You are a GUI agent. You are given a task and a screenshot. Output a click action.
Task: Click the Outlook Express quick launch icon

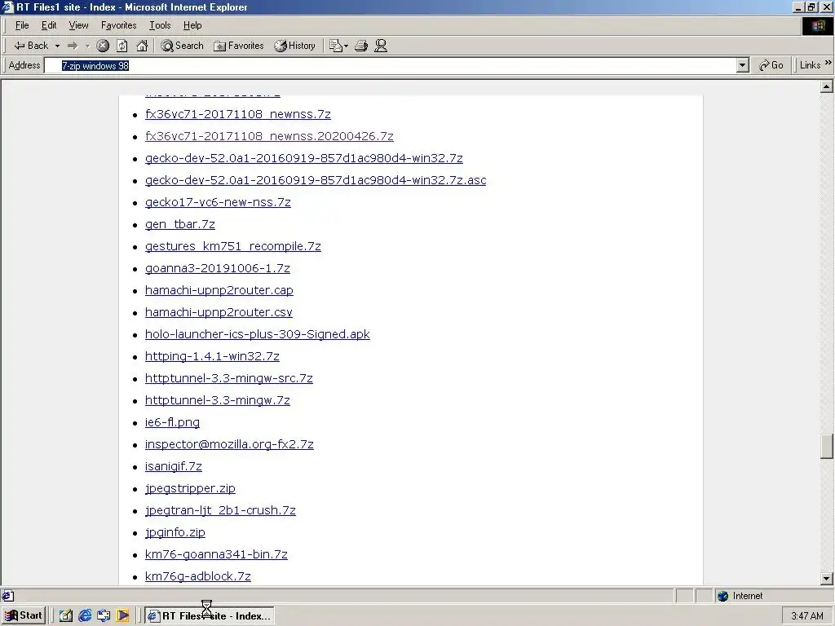104,616
